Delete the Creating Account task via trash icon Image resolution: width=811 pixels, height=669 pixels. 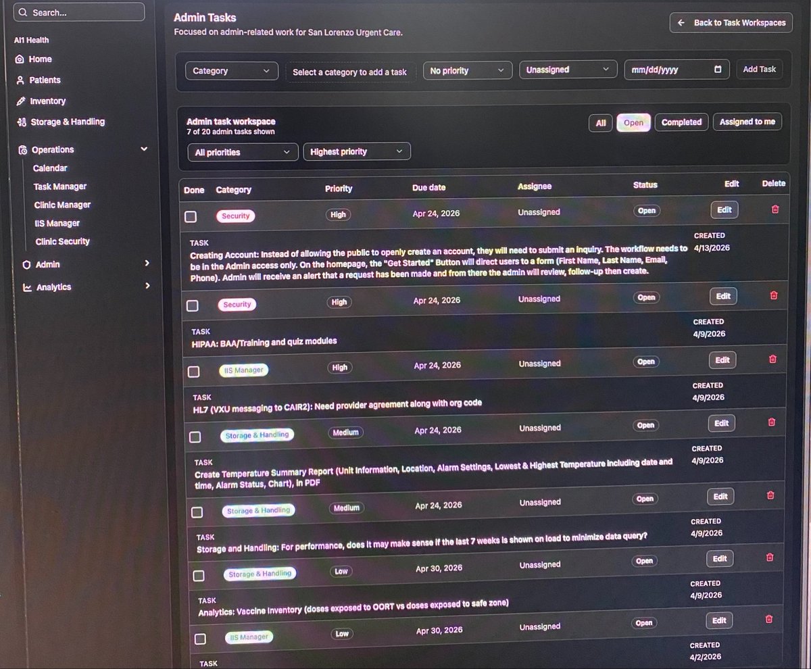coord(775,209)
